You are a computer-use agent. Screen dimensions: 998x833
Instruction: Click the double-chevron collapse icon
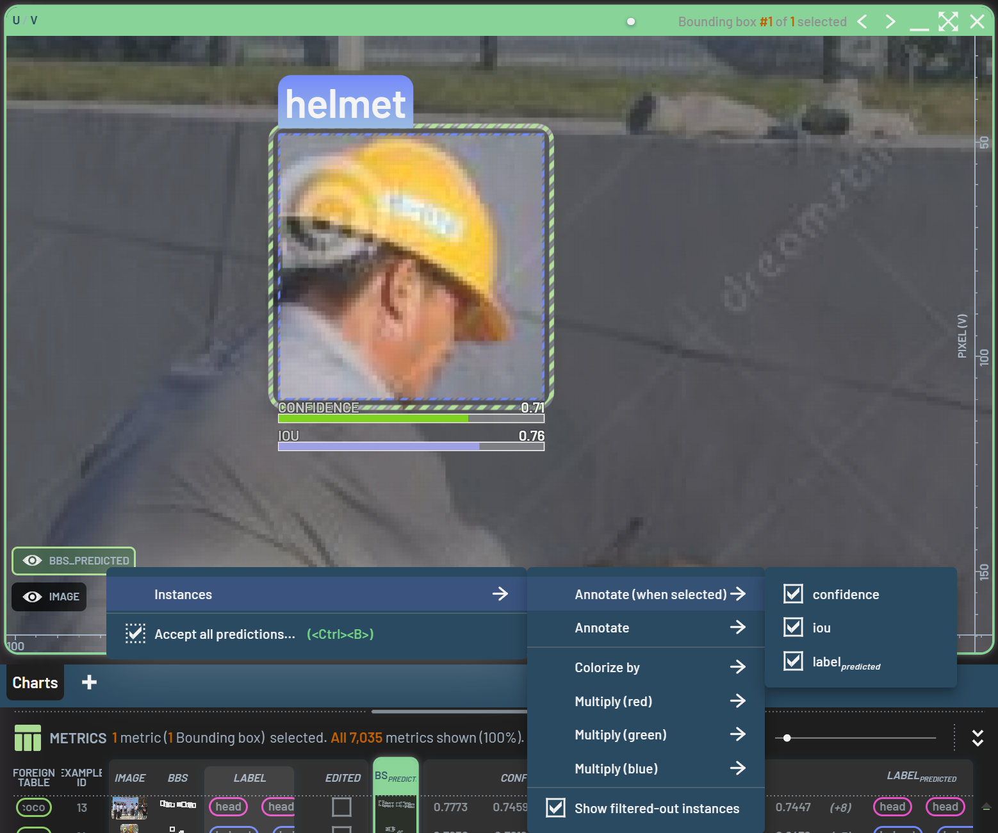978,738
